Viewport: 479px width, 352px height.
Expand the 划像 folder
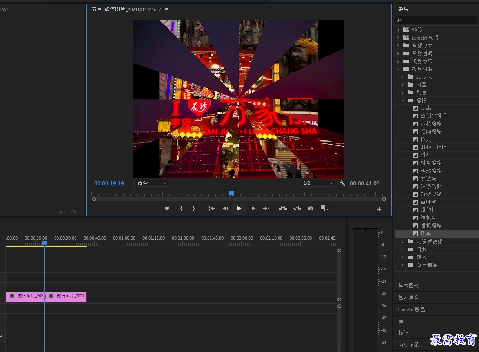click(x=403, y=93)
